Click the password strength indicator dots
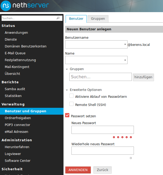This screenshot has width=163, height=175. [122, 137]
